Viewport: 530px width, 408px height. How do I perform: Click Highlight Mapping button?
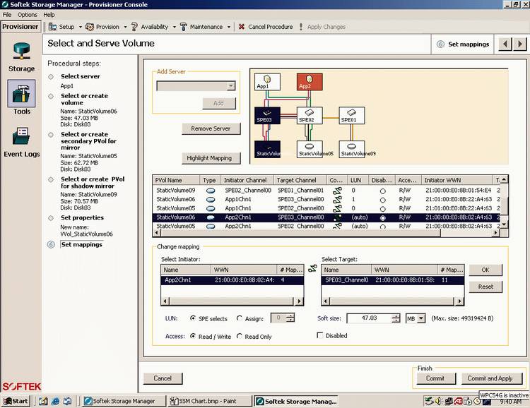(x=210, y=158)
